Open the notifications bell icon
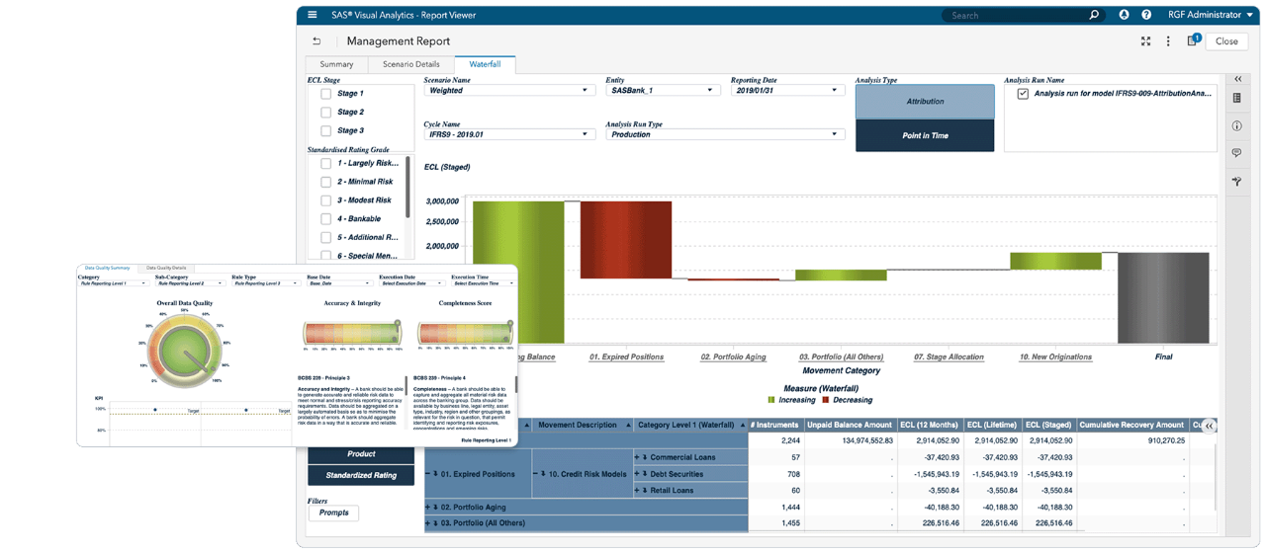The height and width of the screenshot is (554, 1266). [1124, 15]
